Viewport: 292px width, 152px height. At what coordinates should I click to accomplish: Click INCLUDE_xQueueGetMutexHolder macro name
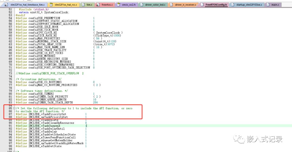pos(51,140)
